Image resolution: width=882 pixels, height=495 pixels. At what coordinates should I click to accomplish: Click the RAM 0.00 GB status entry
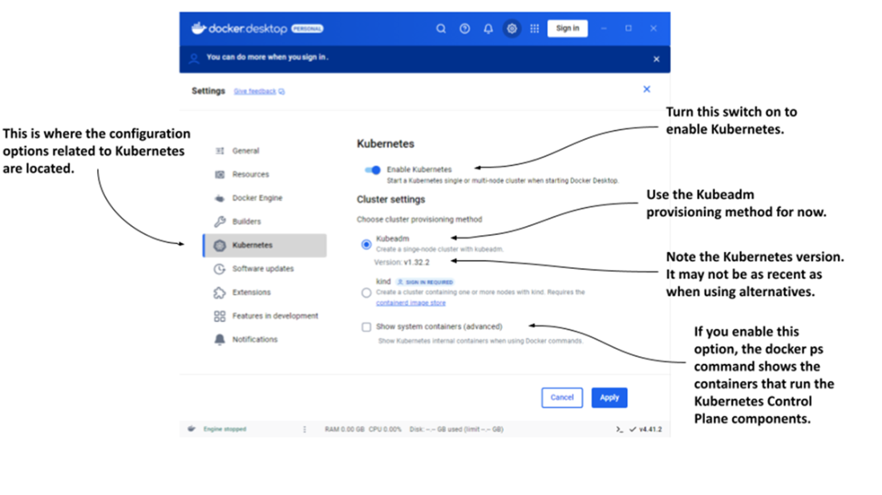[x=344, y=429]
